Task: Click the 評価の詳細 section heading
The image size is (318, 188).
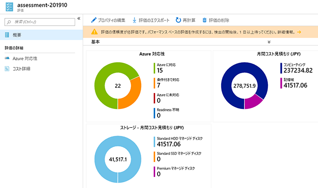Action: (14, 48)
